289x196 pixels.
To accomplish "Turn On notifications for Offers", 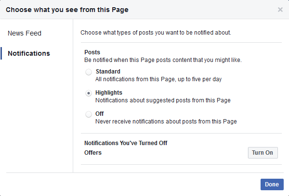I will [x=263, y=153].
